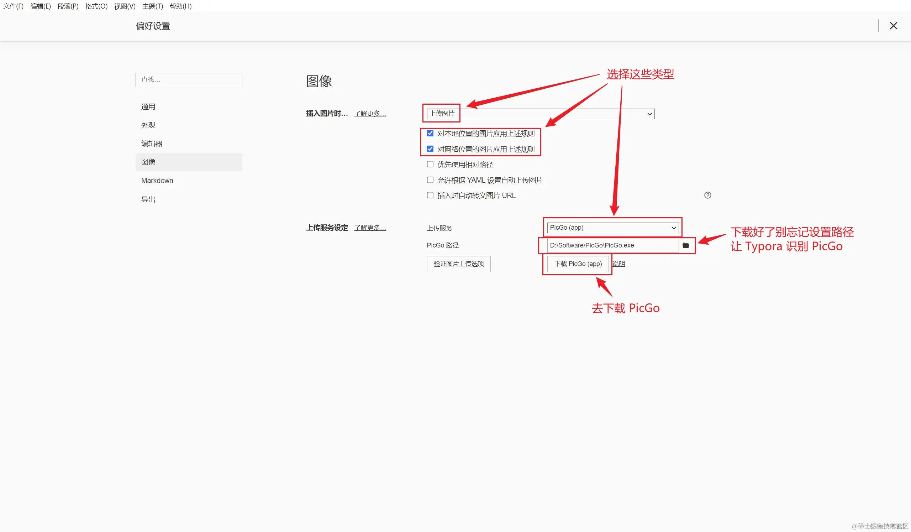Open the 说明 link beside download button
The width and height of the screenshot is (911, 532).
pos(618,264)
